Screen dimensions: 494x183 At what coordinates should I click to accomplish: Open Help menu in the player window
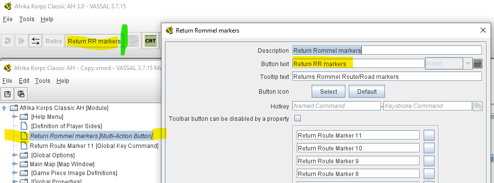tap(47, 19)
